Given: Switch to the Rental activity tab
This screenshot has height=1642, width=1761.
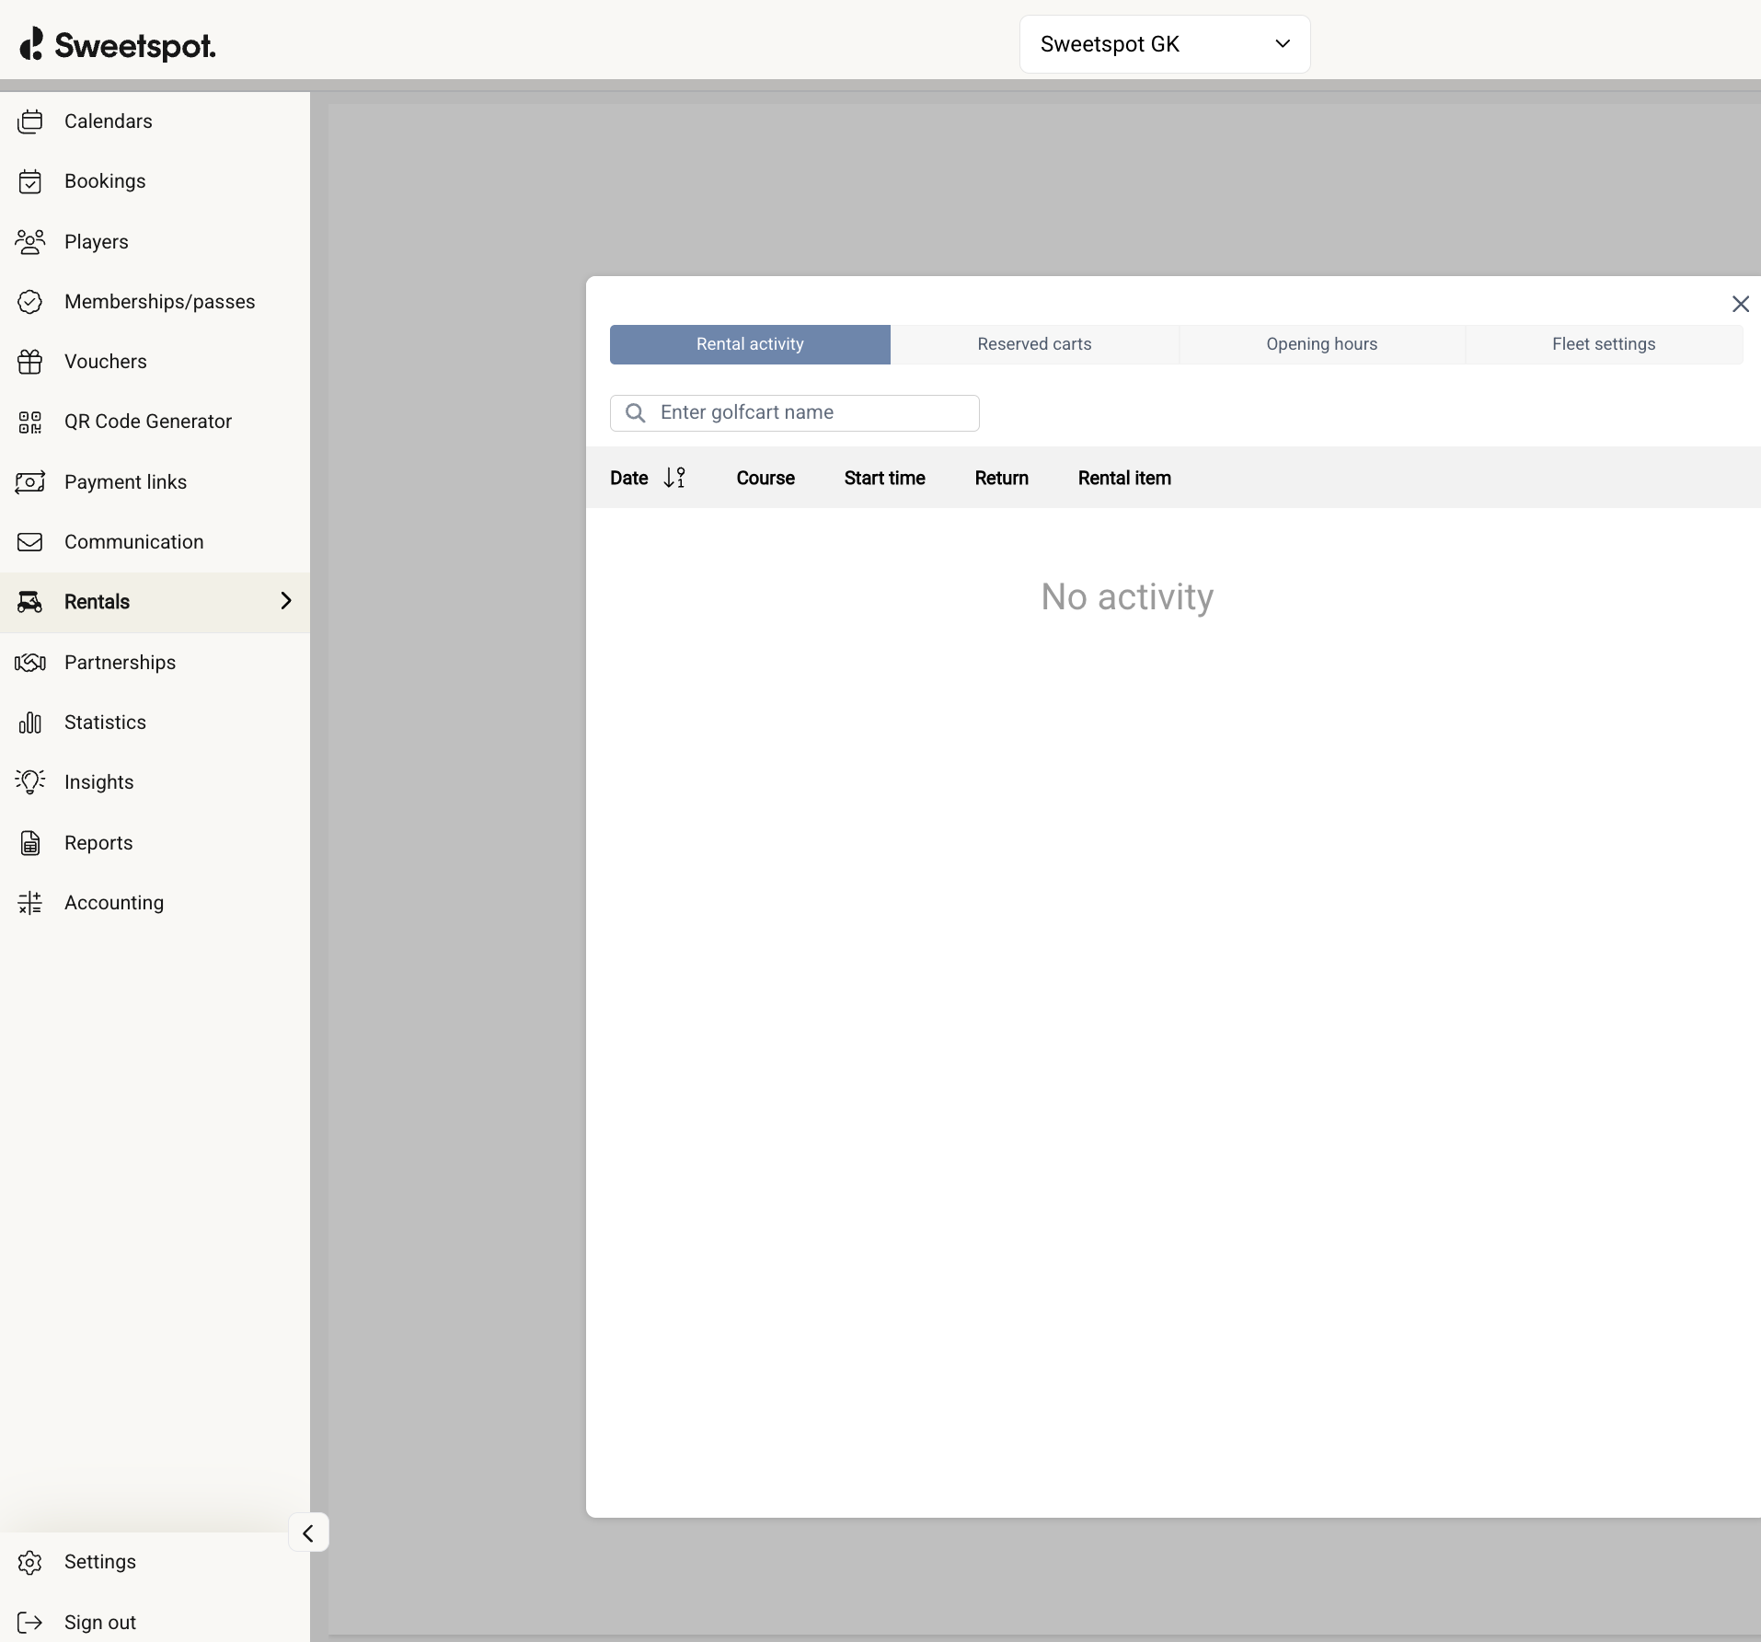Looking at the screenshot, I should click(750, 344).
